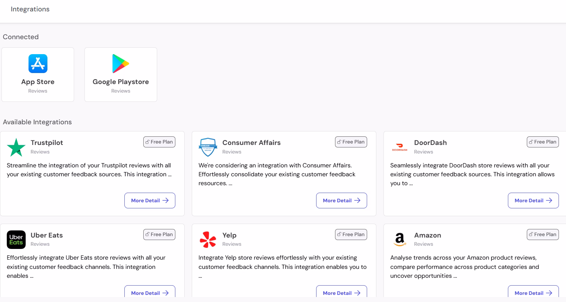
Task: Click the Consumer Affairs shield logo
Action: click(x=208, y=147)
